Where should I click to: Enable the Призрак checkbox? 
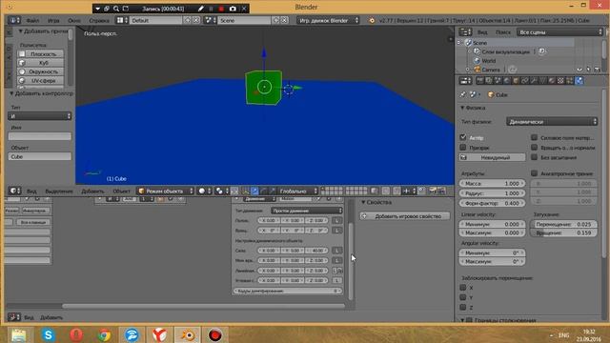point(463,148)
